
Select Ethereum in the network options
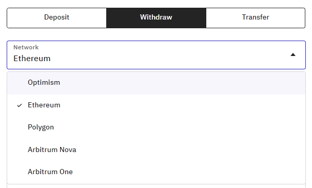[156, 105]
